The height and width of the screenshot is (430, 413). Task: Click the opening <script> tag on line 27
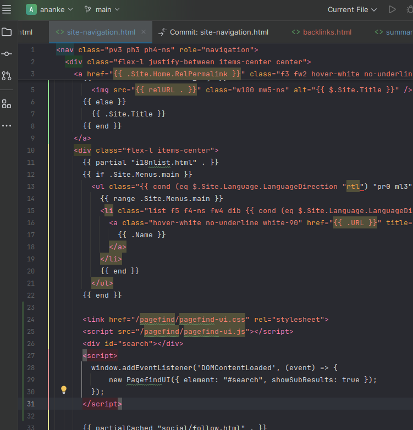pos(100,356)
